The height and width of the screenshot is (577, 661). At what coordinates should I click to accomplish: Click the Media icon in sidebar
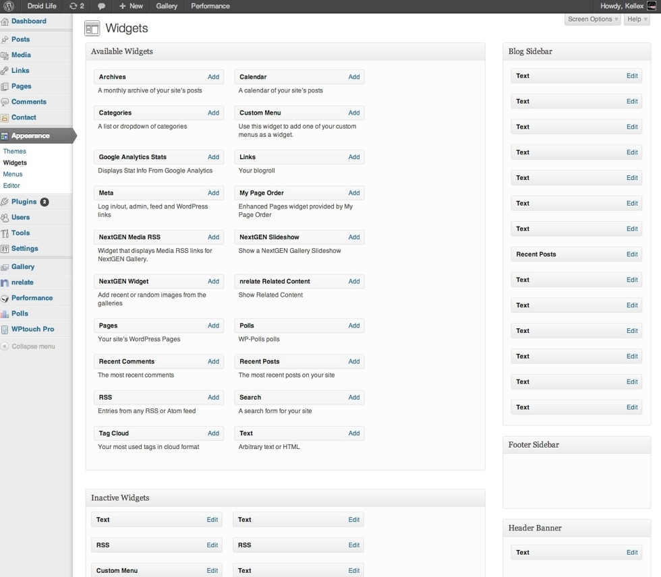click(x=5, y=55)
